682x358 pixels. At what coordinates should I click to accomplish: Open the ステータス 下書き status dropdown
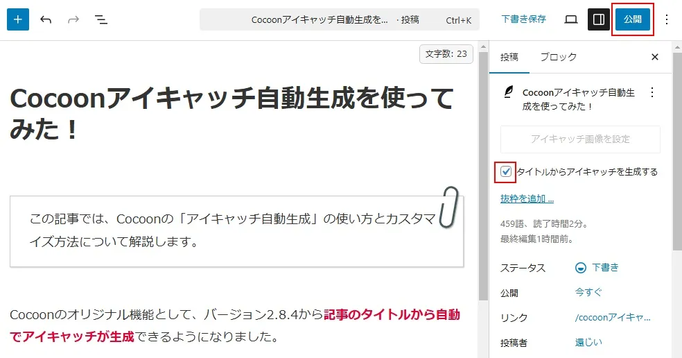click(597, 267)
